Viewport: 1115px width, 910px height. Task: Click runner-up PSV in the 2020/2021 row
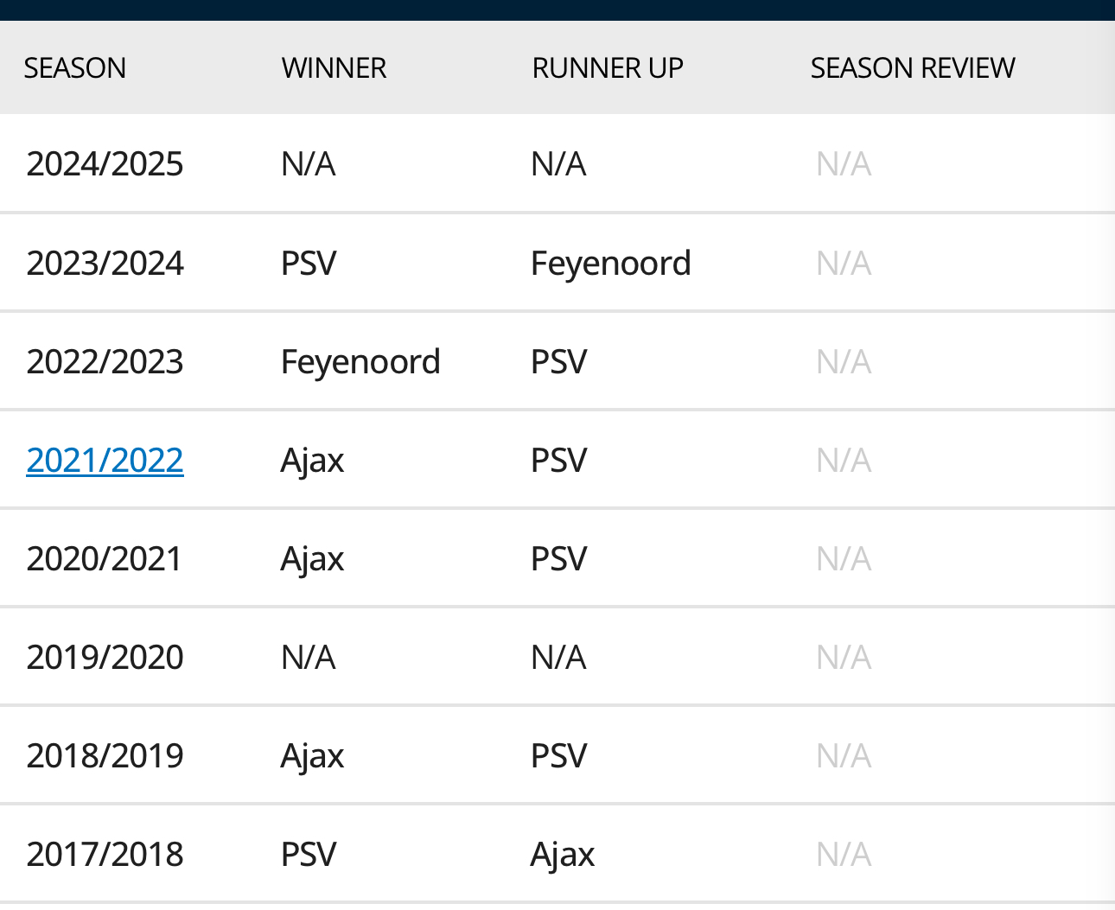pos(558,559)
